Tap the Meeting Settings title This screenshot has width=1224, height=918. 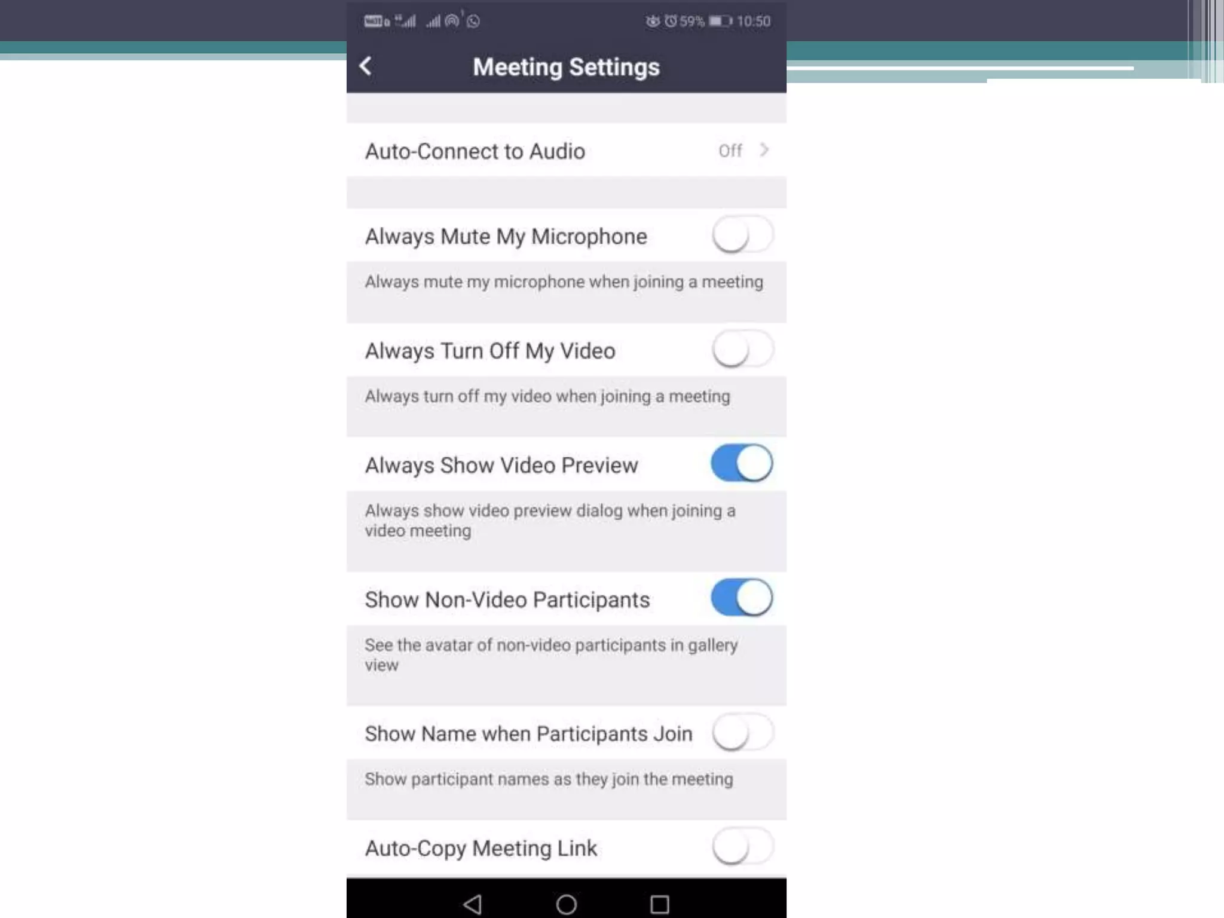point(566,67)
